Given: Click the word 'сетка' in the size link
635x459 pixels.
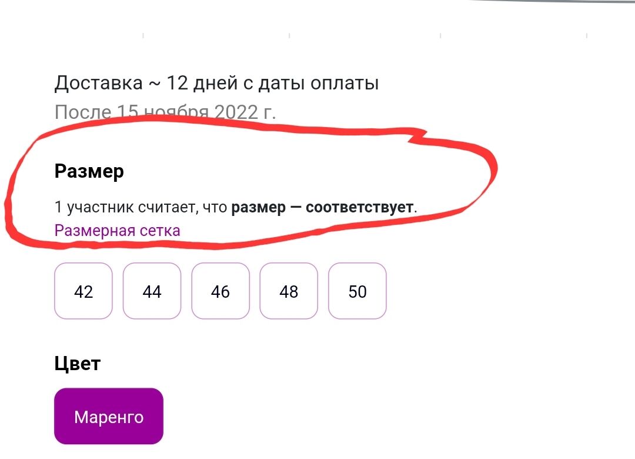Looking at the screenshot, I should tap(159, 230).
